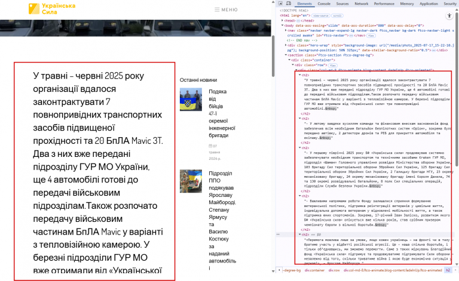Select the Memory tab

coord(407,4)
